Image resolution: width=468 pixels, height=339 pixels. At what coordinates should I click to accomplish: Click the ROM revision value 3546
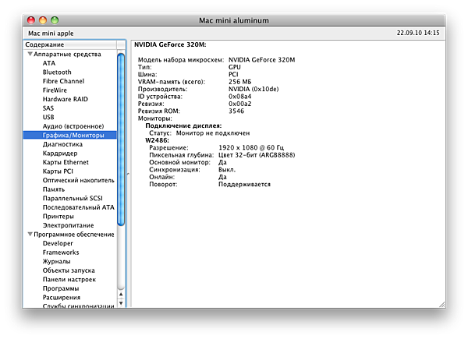pos(236,111)
